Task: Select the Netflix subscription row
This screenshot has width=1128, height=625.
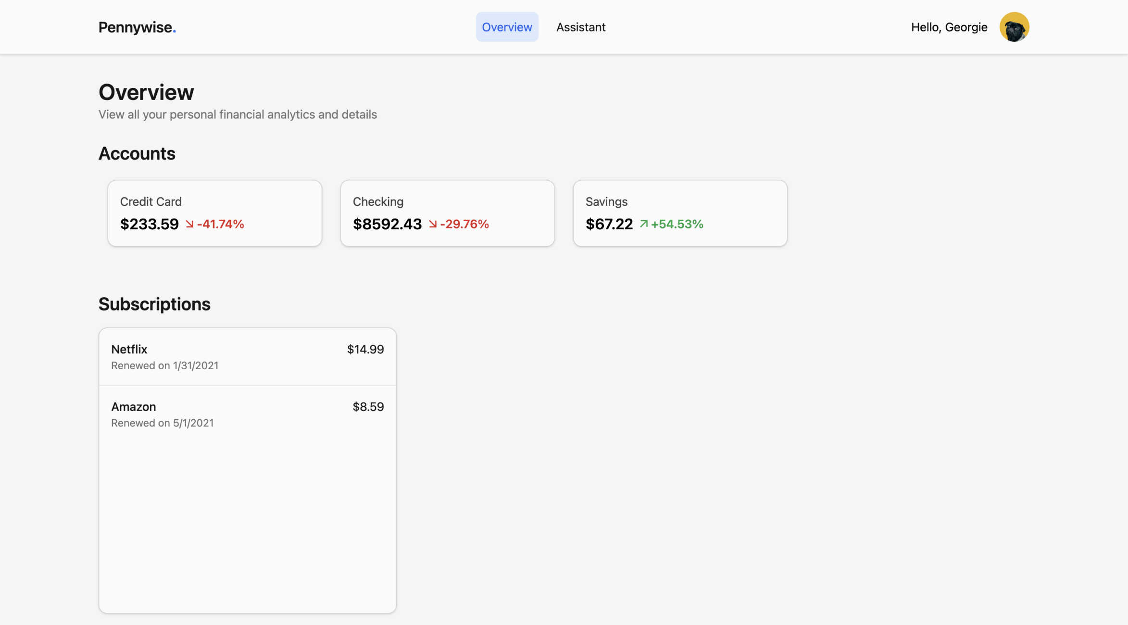Action: pos(247,357)
